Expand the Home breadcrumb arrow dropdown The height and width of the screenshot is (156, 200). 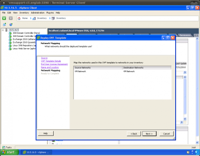coord(31,18)
